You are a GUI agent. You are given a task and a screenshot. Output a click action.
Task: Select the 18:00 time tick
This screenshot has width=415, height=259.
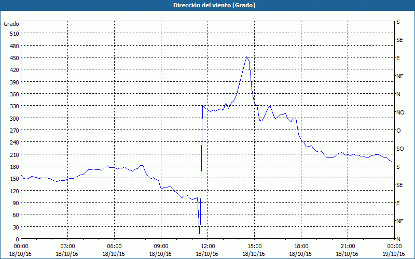tap(301, 247)
